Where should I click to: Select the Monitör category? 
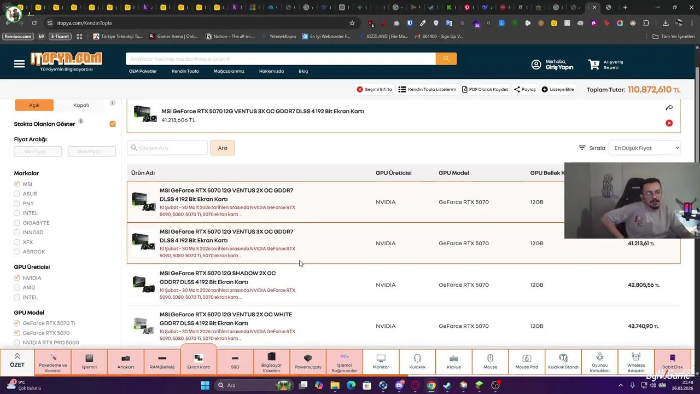(381, 361)
